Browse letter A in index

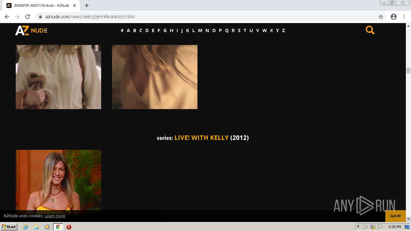[x=128, y=30]
